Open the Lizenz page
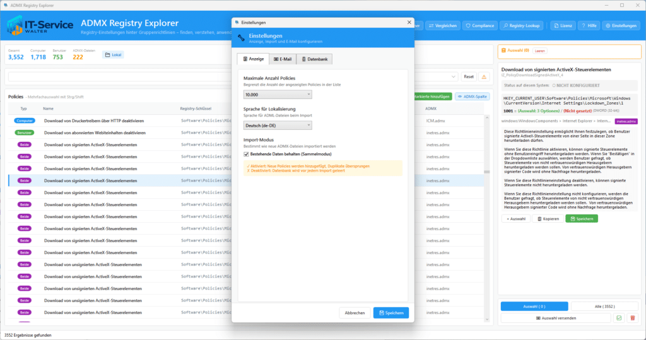The width and height of the screenshot is (646, 340). coord(563,26)
